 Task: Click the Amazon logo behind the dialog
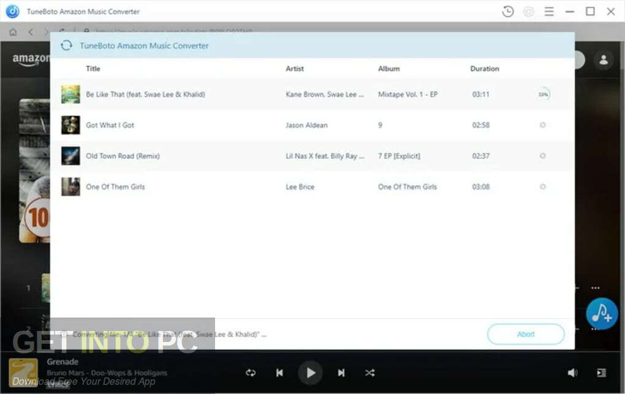[31, 60]
